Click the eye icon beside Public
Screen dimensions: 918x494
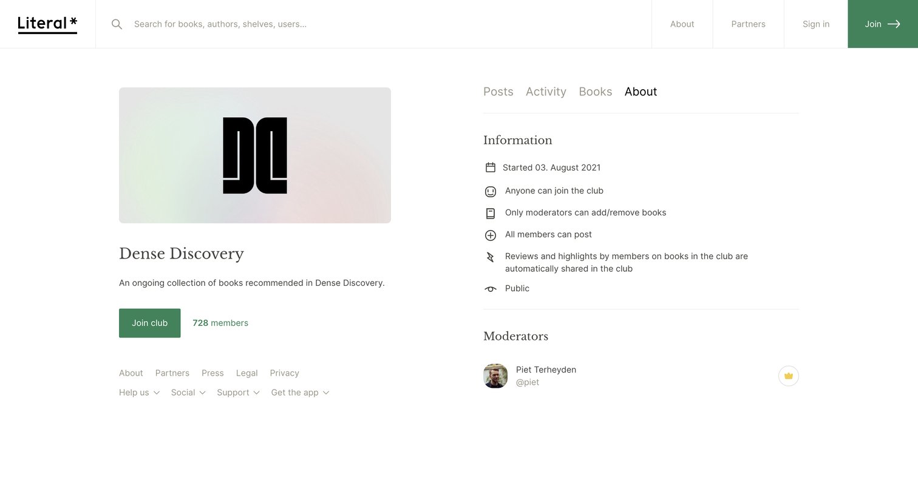[491, 289]
